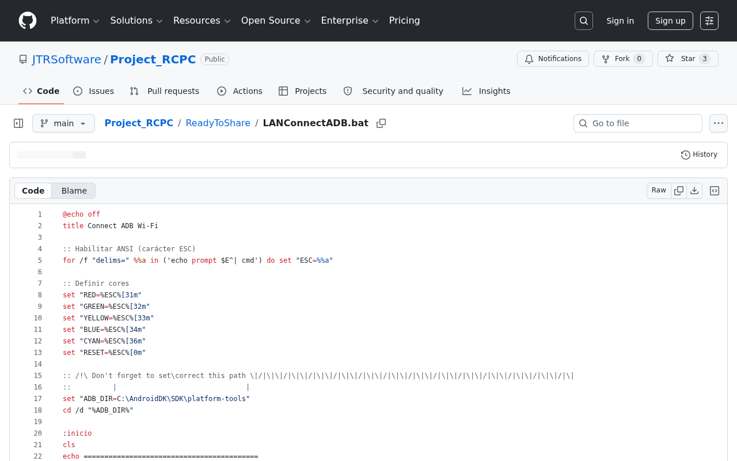Open the main branch selector dropdown
Viewport: 737px width, 461px height.
coord(63,123)
